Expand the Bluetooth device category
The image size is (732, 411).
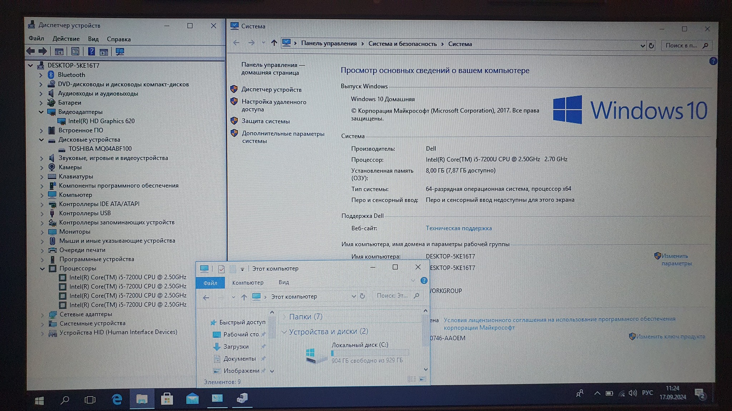[x=41, y=75]
